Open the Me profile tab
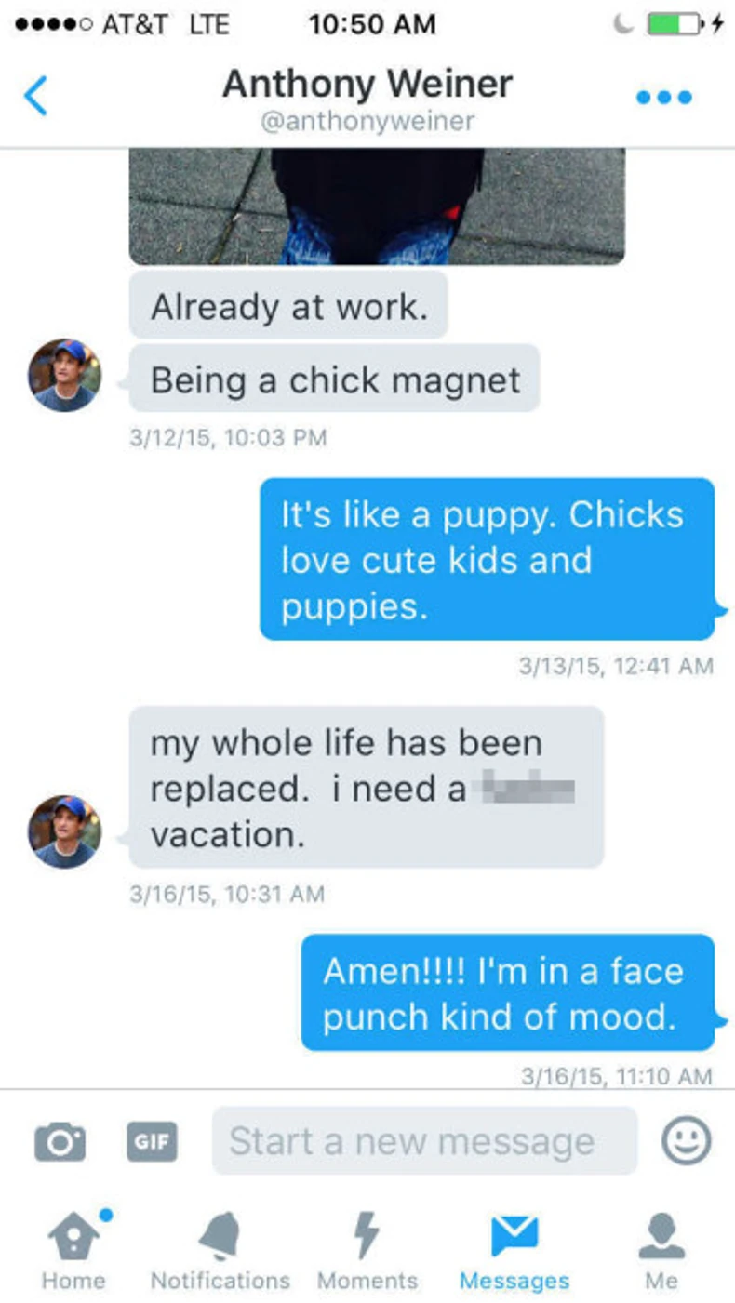This screenshot has height=1303, width=735. tap(661, 1250)
